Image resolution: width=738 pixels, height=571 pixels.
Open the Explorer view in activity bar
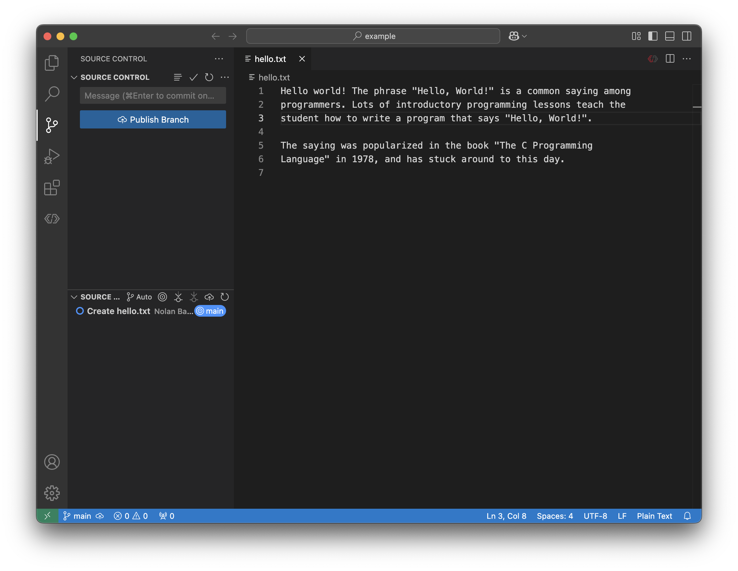[52, 63]
